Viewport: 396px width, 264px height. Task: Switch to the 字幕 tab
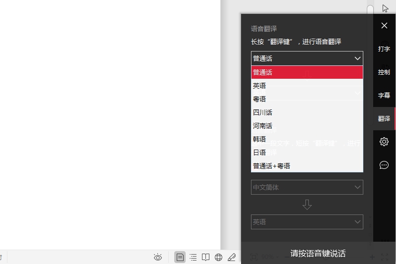384,95
